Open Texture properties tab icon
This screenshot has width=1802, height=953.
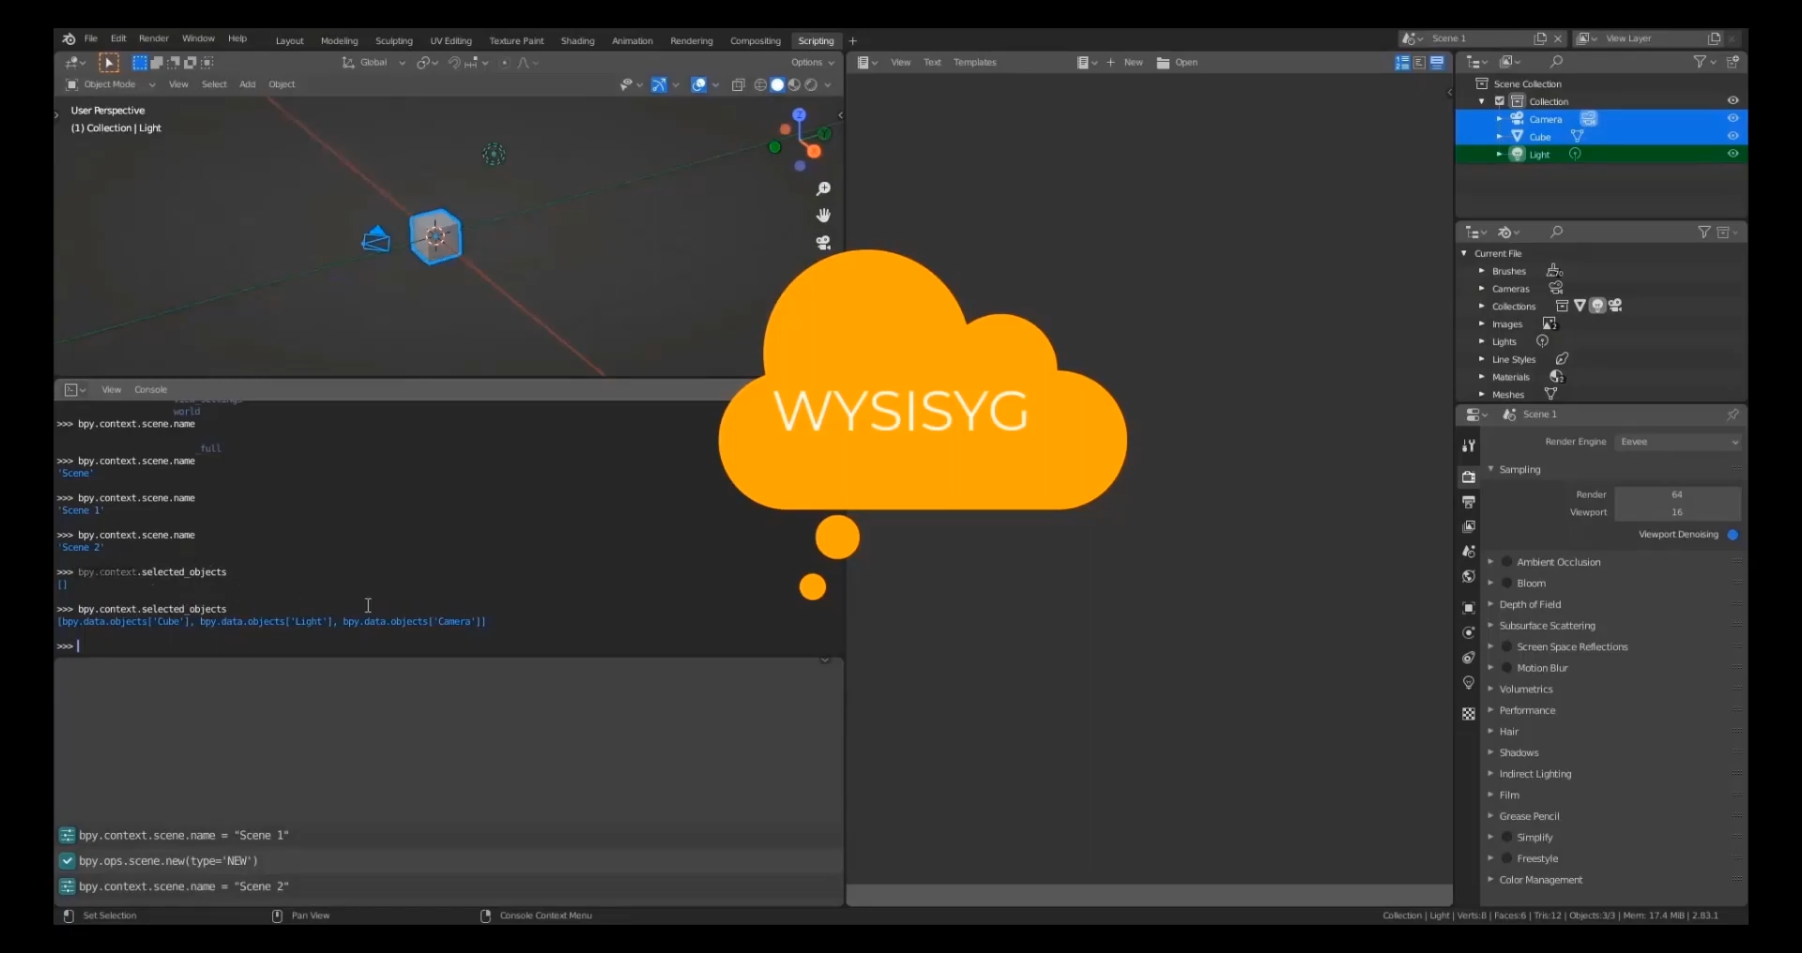point(1469,714)
